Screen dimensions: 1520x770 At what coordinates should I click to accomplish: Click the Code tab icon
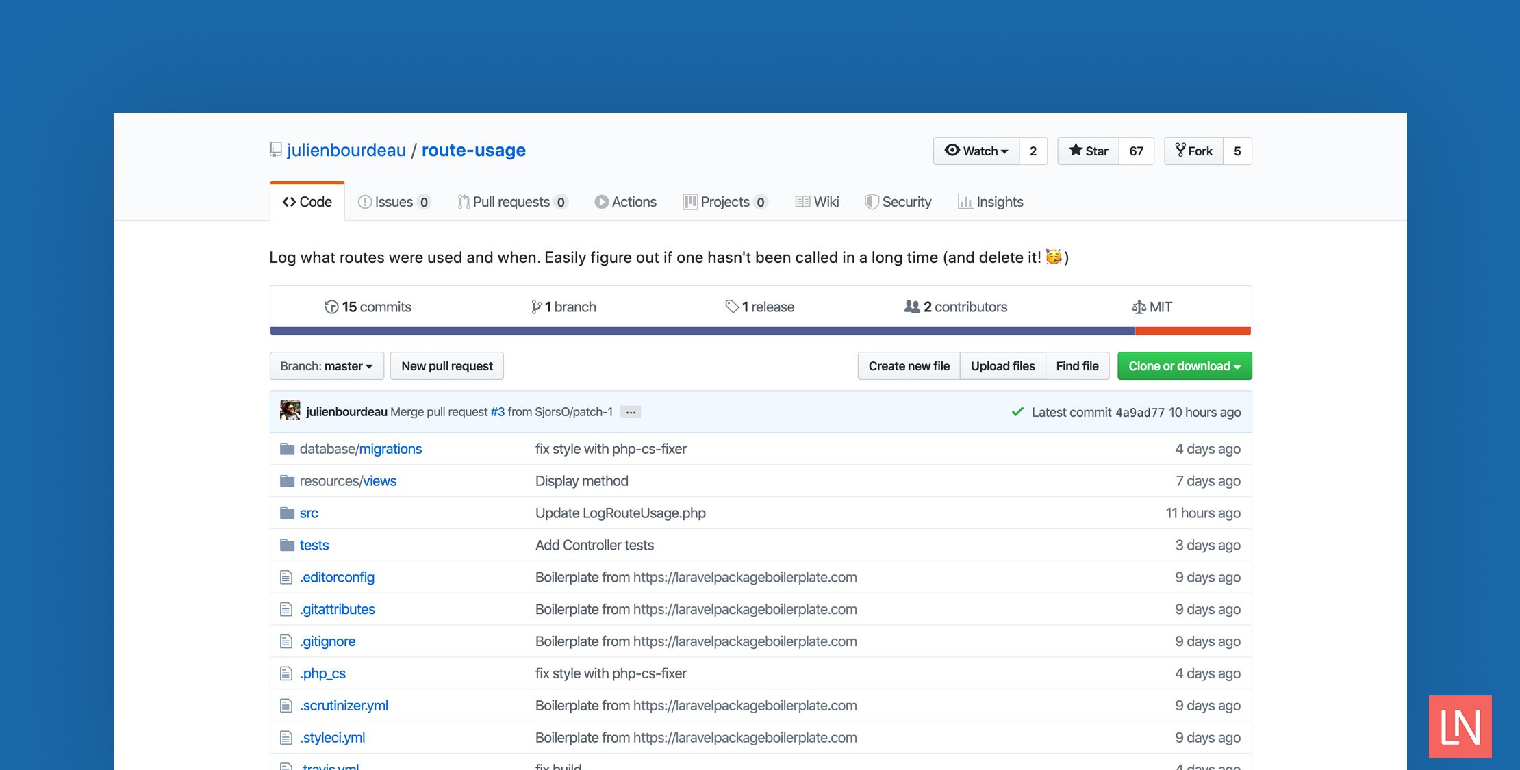290,201
